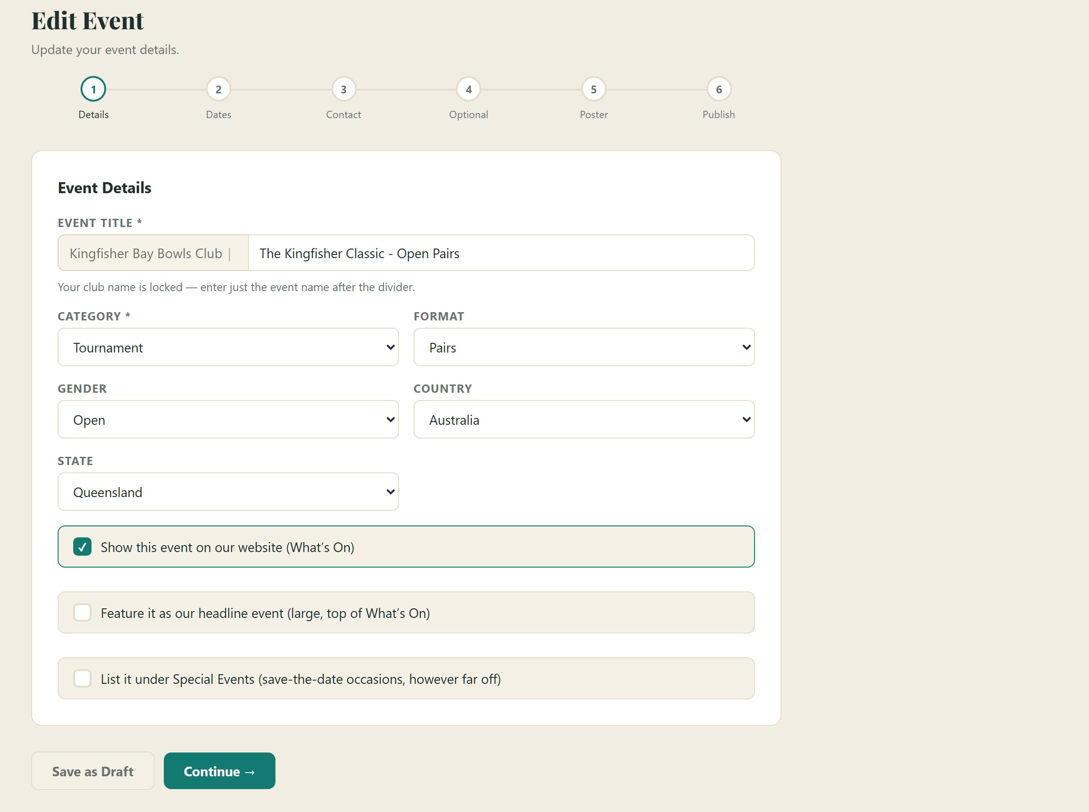Uncheck Show this event on our website
The image size is (1089, 812).
point(82,547)
